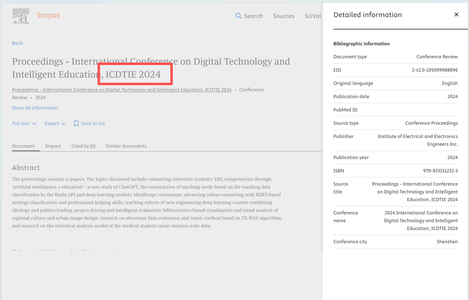Screen dimensions: 469x300
Task: Click the EID value 2-s2.0-105009988896
Action: pyautogui.click(x=434, y=70)
